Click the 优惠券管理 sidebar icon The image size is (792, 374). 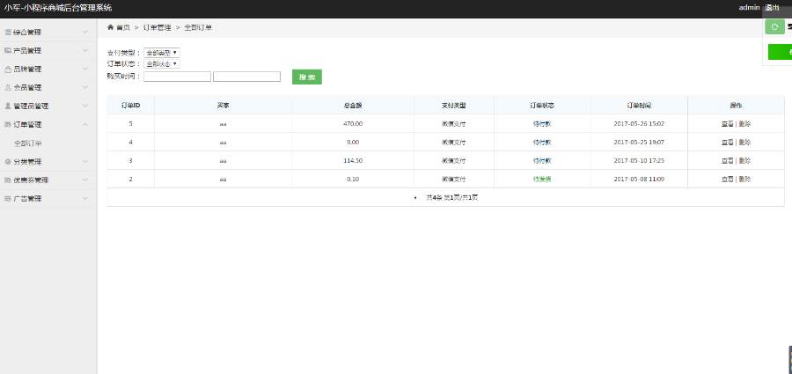[8, 180]
